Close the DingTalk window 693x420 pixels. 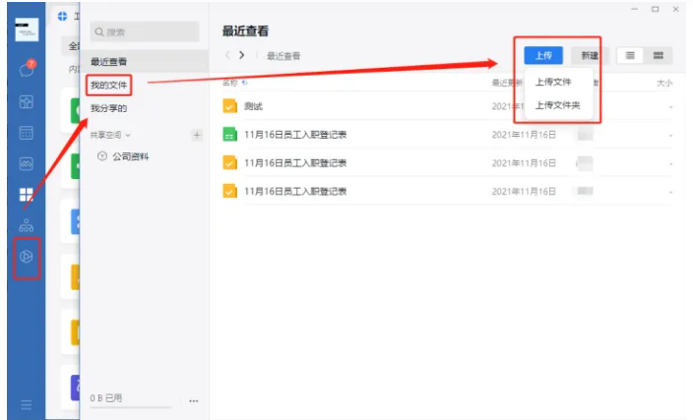point(675,9)
